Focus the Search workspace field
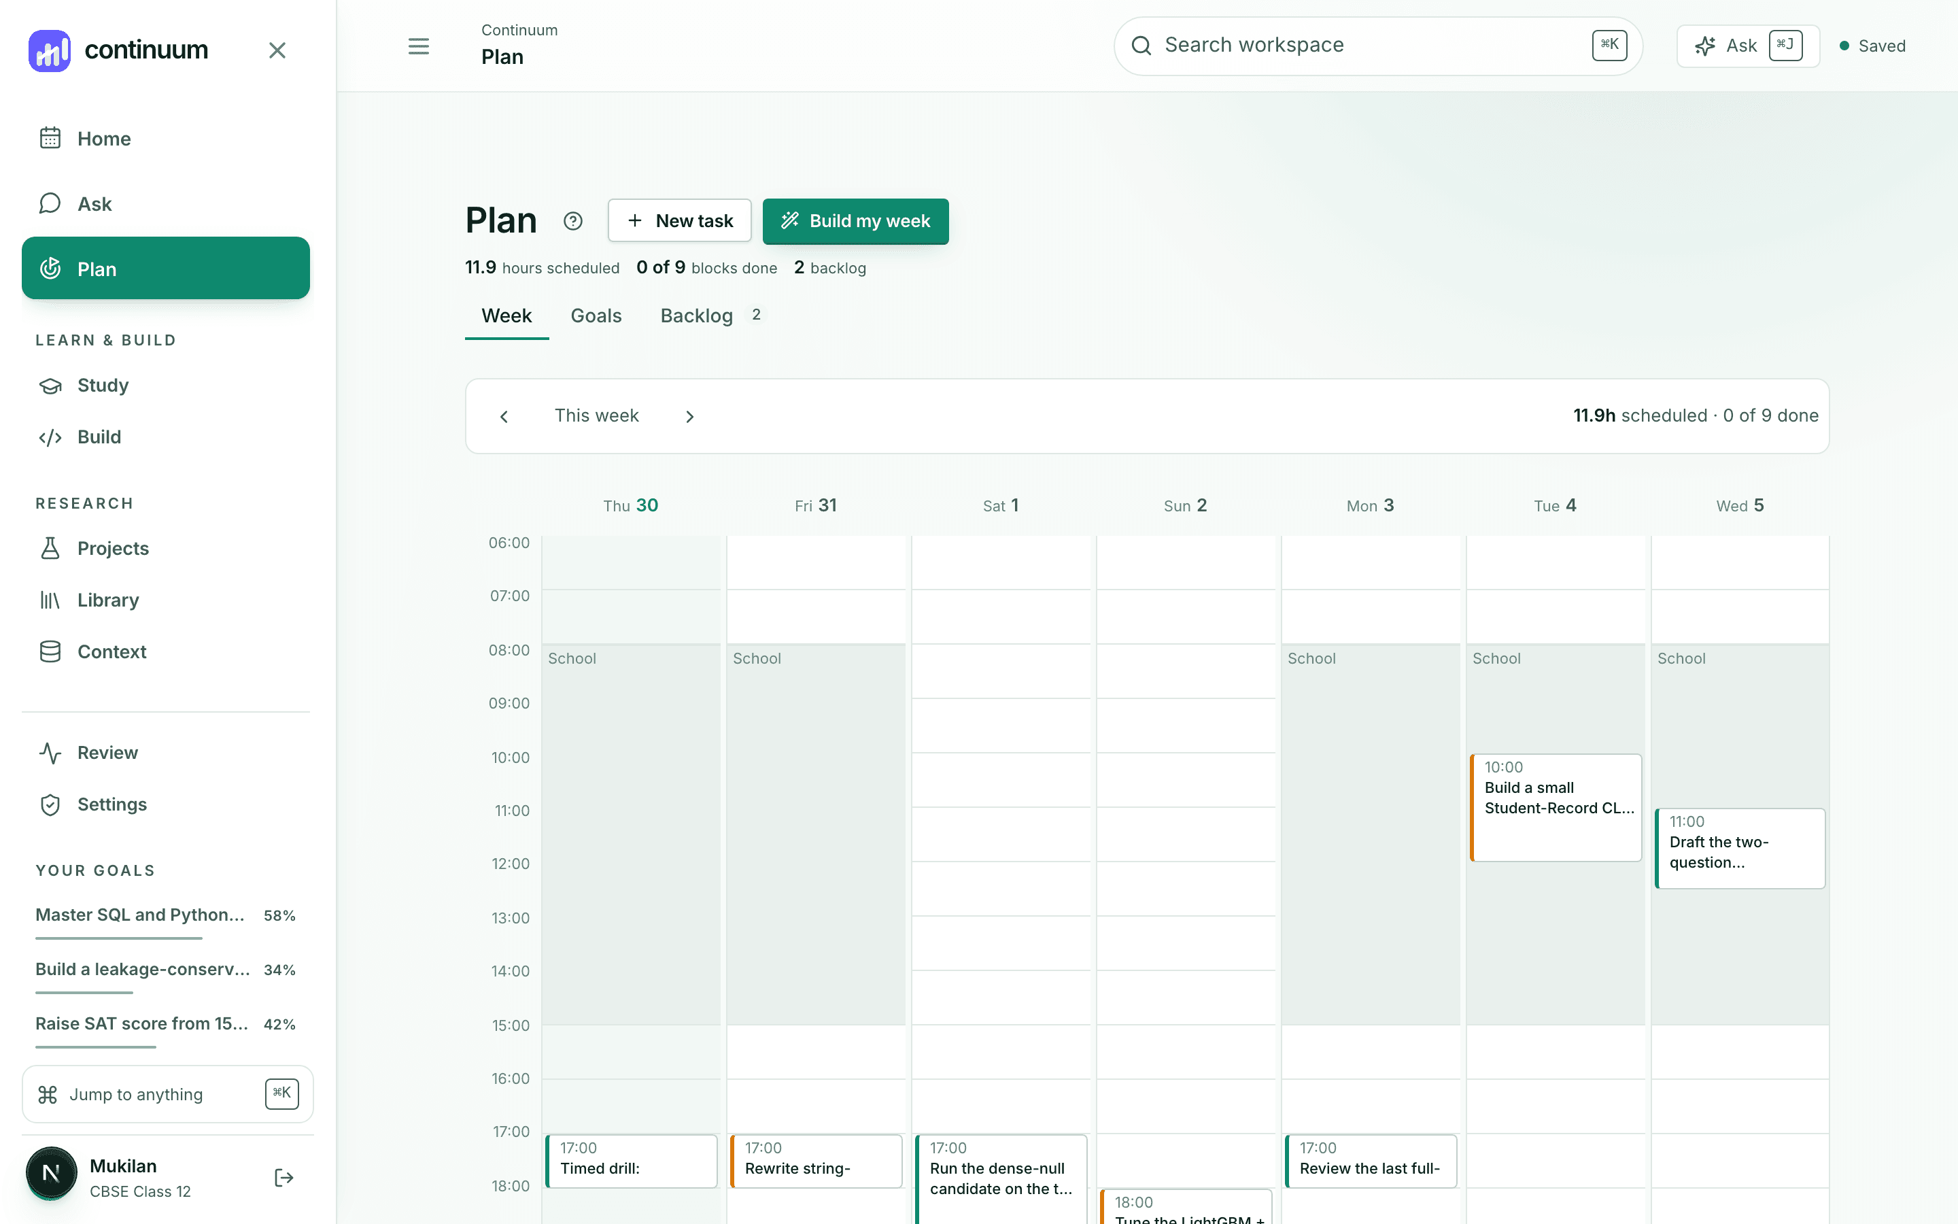This screenshot has height=1224, width=1958. [x=1378, y=46]
